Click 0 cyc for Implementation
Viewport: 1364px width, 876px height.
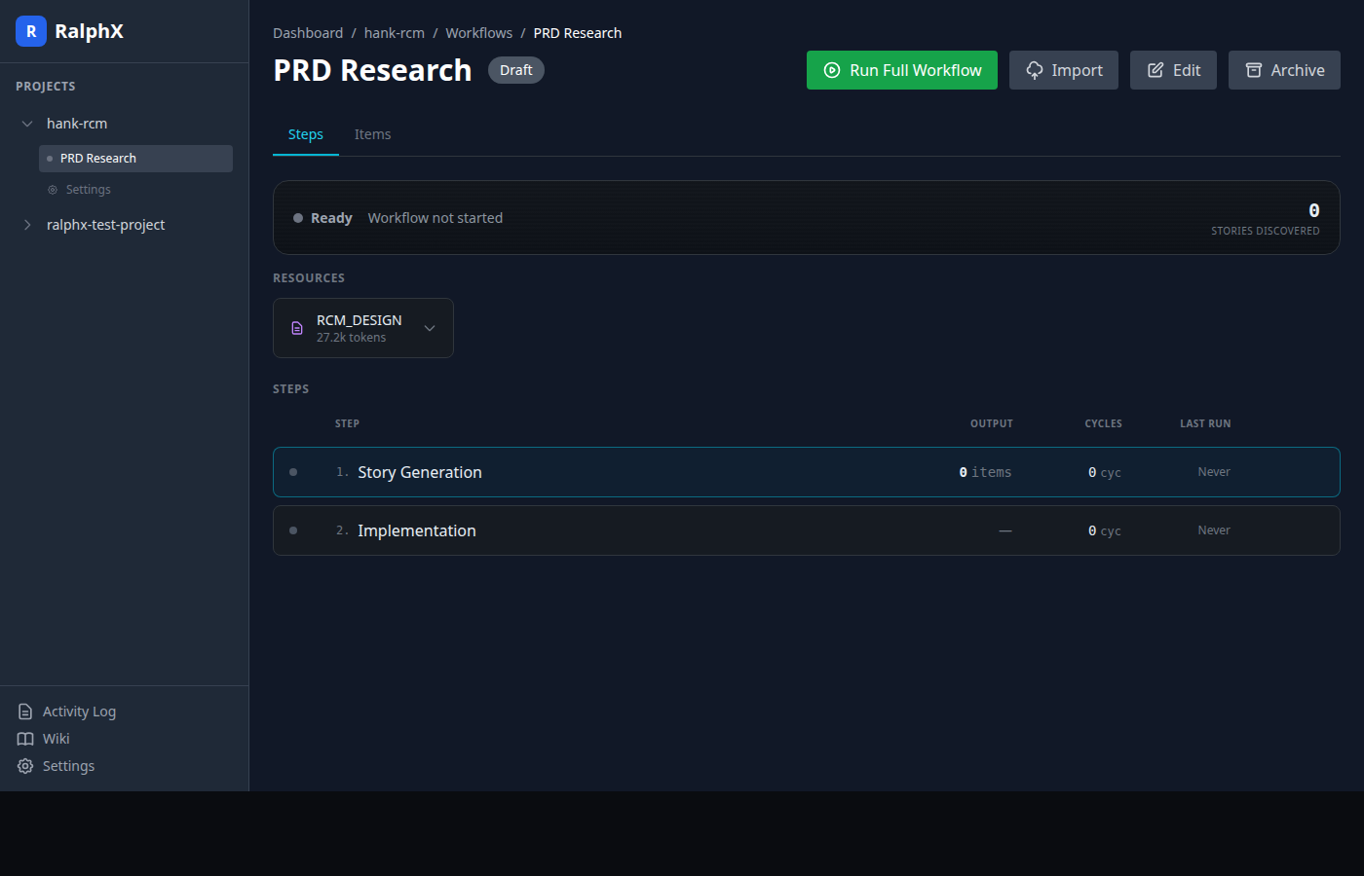coord(1105,530)
